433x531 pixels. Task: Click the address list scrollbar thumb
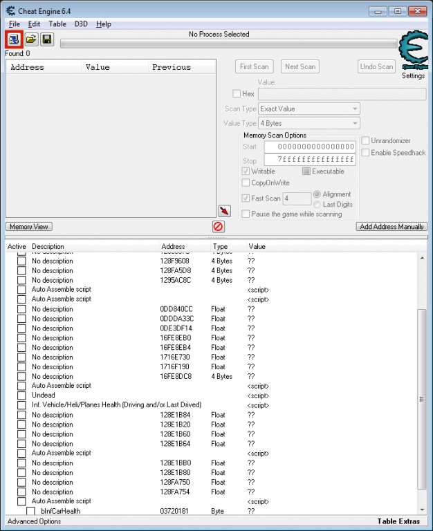(x=422, y=399)
